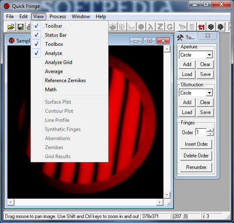The width and height of the screenshot is (234, 223).
Task: Open the File menu
Action: pyautogui.click(x=10, y=17)
